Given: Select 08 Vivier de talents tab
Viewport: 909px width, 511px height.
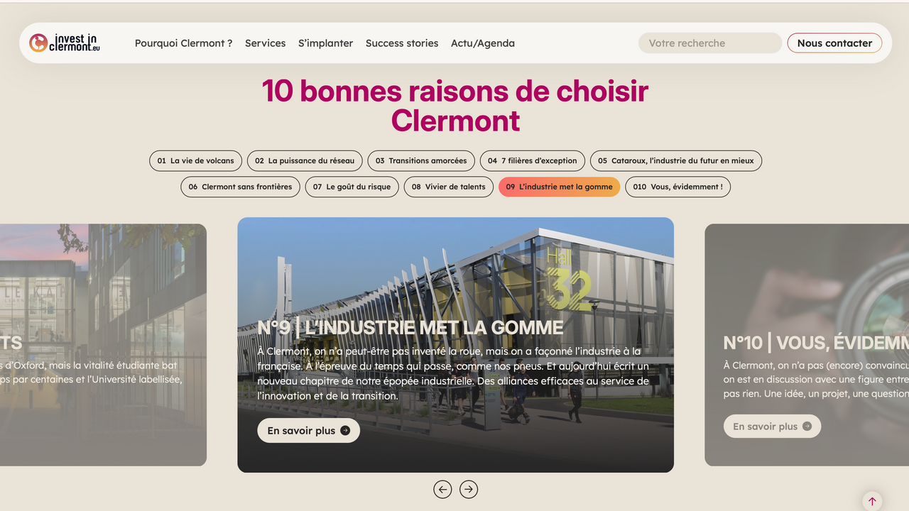Looking at the screenshot, I should click(x=449, y=187).
